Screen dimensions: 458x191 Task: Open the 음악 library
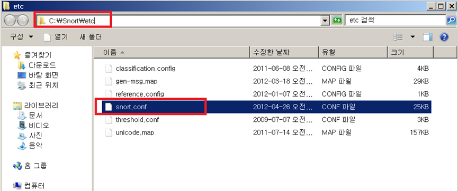35,146
